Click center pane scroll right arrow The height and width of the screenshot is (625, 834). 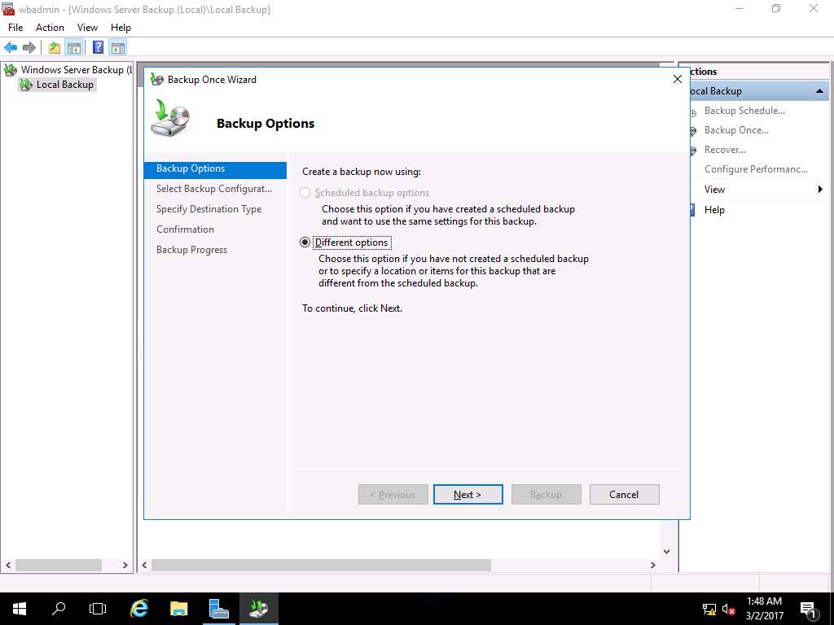(x=652, y=565)
